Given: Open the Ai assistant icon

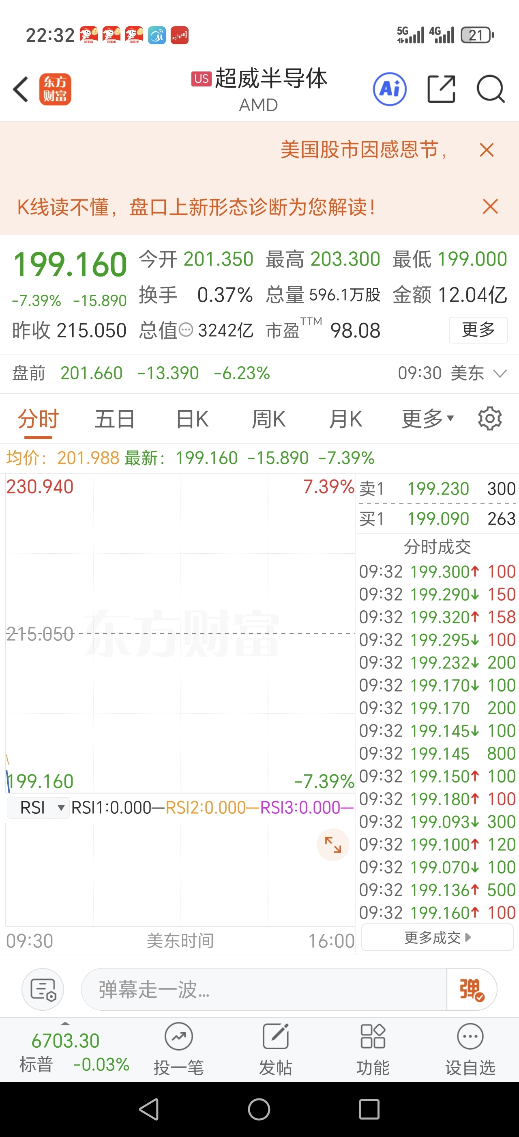Looking at the screenshot, I should (x=390, y=89).
